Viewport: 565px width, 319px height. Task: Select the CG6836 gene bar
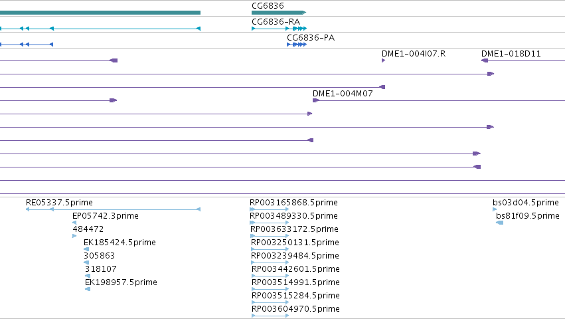279,13
